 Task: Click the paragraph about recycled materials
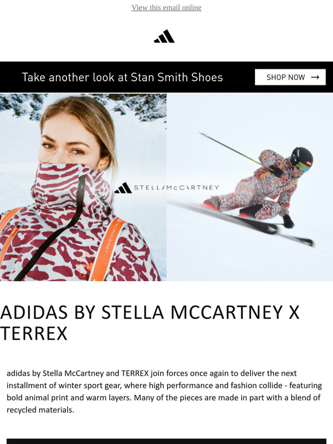(x=164, y=391)
